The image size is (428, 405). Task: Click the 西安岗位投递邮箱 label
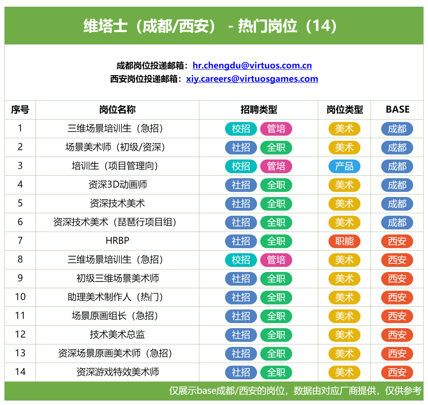(146, 79)
